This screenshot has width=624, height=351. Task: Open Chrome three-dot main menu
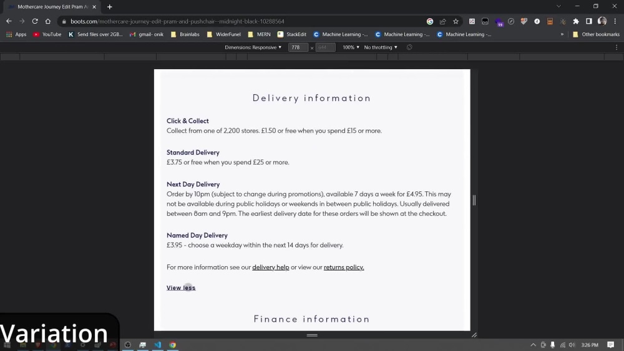615,21
